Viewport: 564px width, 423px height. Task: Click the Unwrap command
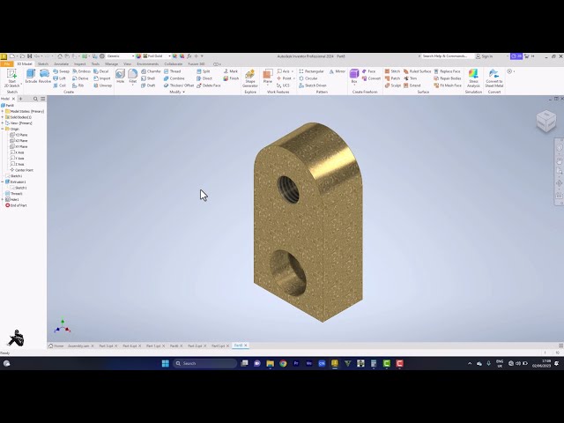pos(102,85)
